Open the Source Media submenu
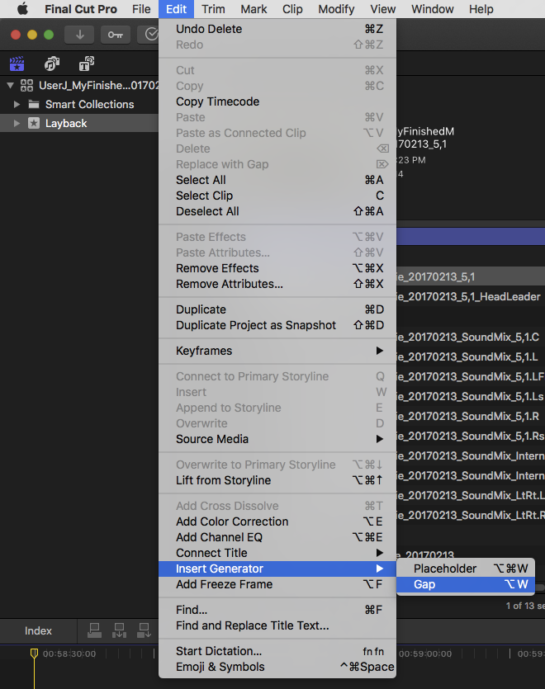 click(x=277, y=439)
